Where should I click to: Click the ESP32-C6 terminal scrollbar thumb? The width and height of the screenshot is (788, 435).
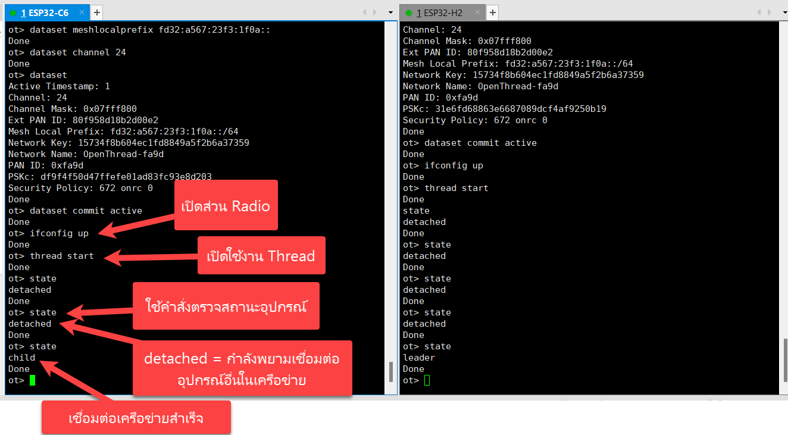[x=391, y=372]
